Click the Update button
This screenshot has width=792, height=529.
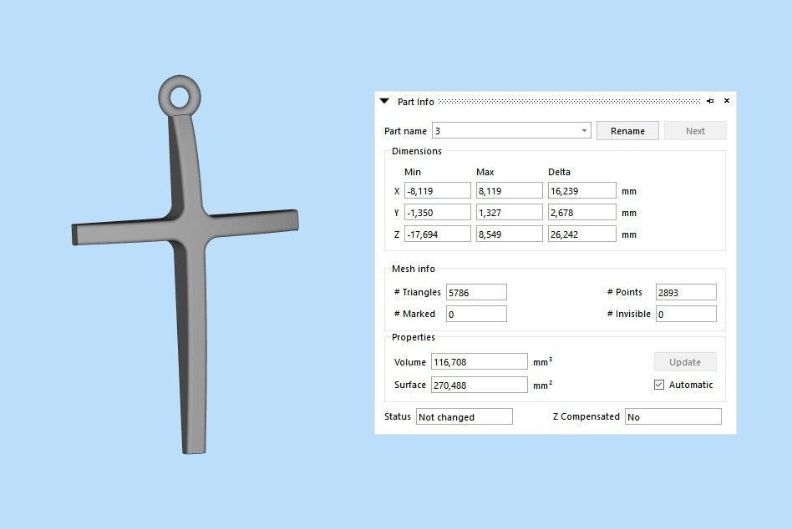pyautogui.click(x=685, y=361)
